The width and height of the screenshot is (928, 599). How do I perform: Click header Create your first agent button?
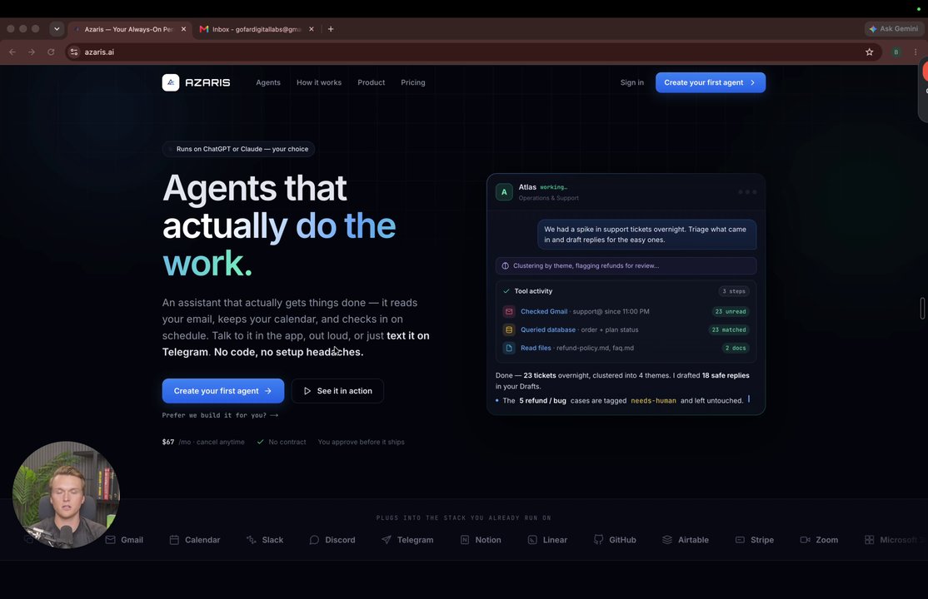(711, 82)
